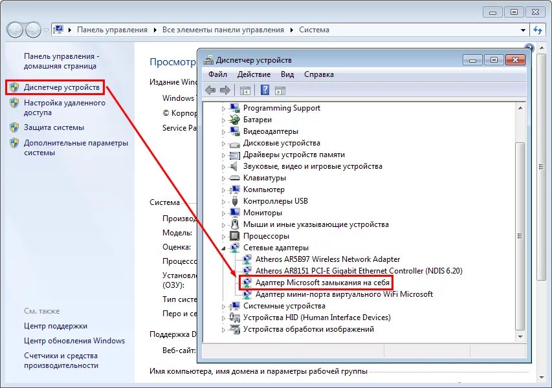Viewport: 552px width, 388px height.
Task: Click the Видеоадаптеры display adapter icon
Action: point(234,131)
